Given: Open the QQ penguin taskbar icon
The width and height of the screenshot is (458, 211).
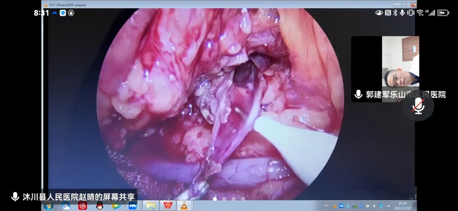Looking at the screenshot, I should [100, 206].
